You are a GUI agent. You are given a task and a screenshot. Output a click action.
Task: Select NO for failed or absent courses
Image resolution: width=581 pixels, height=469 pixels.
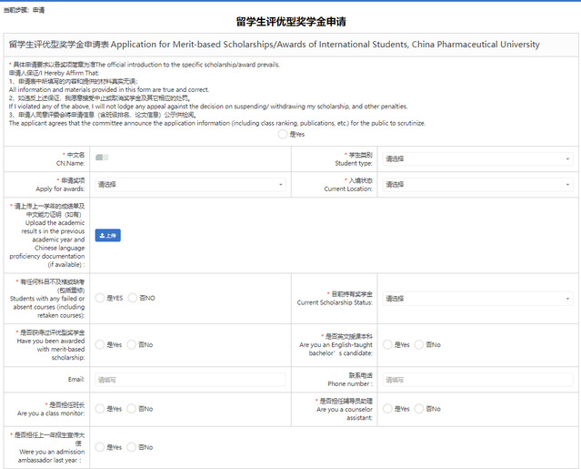click(x=133, y=298)
